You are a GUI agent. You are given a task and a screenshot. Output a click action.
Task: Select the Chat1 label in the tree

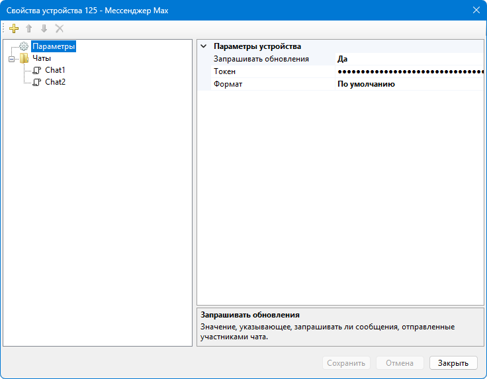coord(55,70)
